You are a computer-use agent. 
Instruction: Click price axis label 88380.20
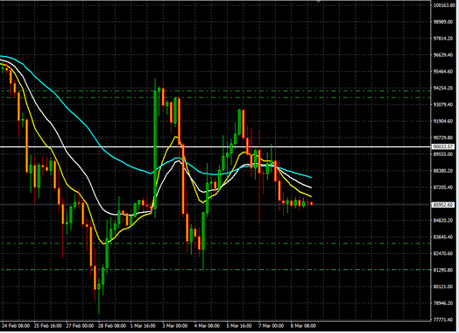click(x=443, y=171)
